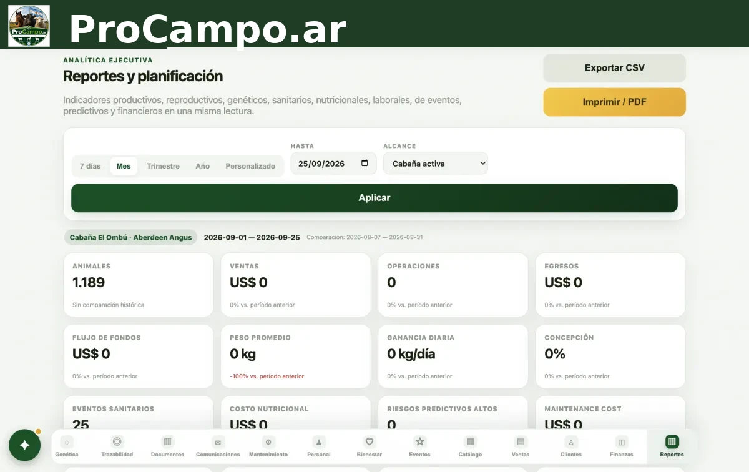Click the date range 2026-09-01 — 2026-09-25
749x472 pixels.
(x=252, y=237)
